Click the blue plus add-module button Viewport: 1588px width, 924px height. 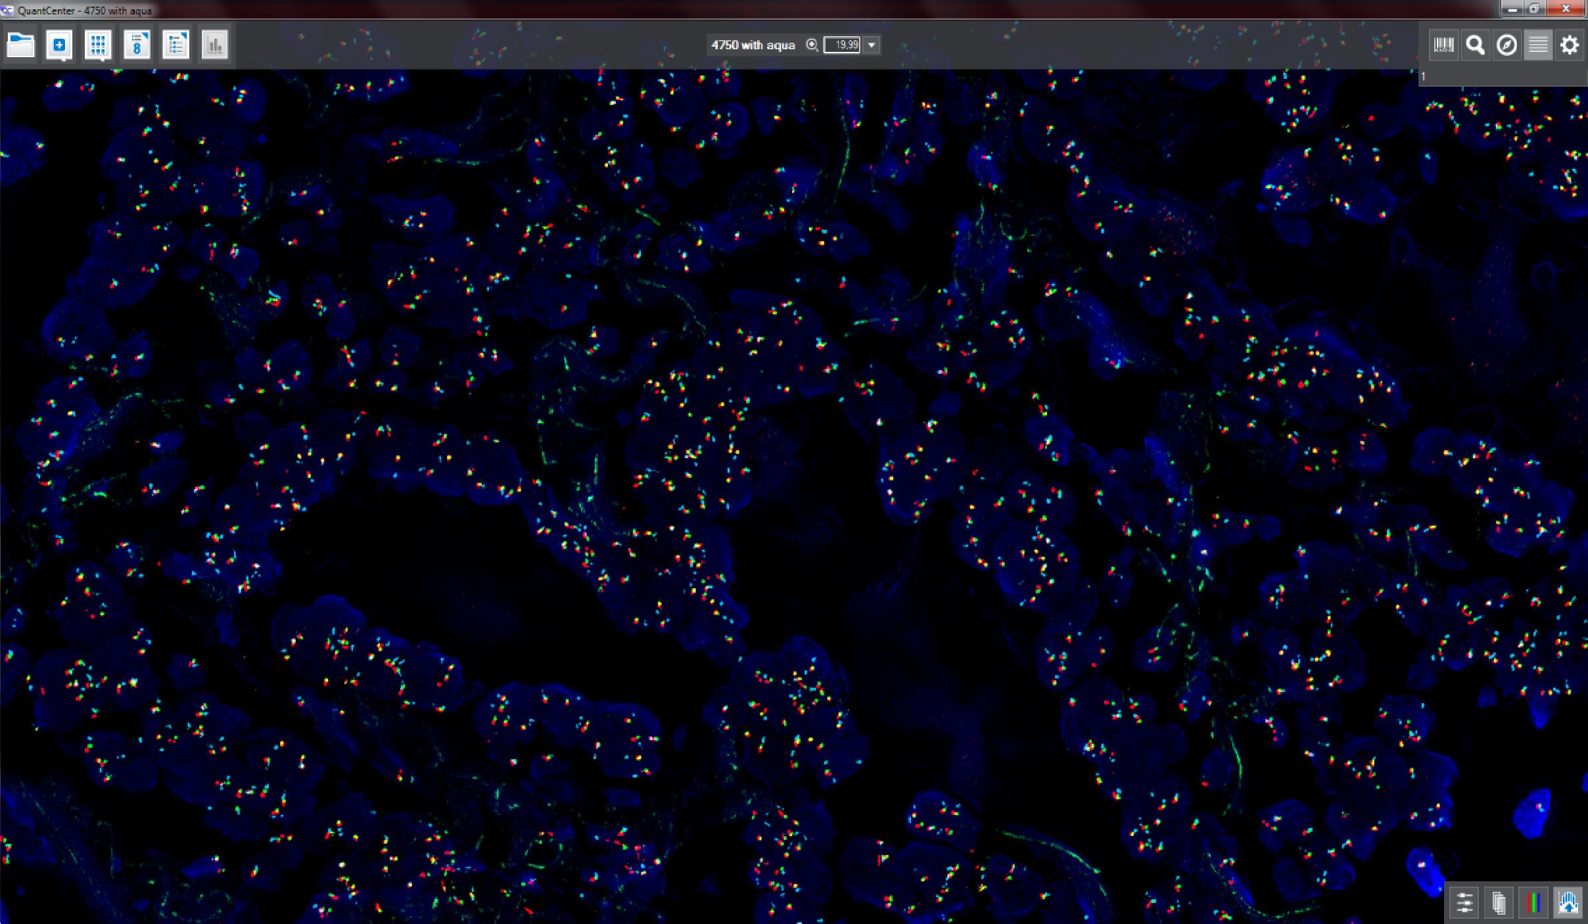(59, 45)
